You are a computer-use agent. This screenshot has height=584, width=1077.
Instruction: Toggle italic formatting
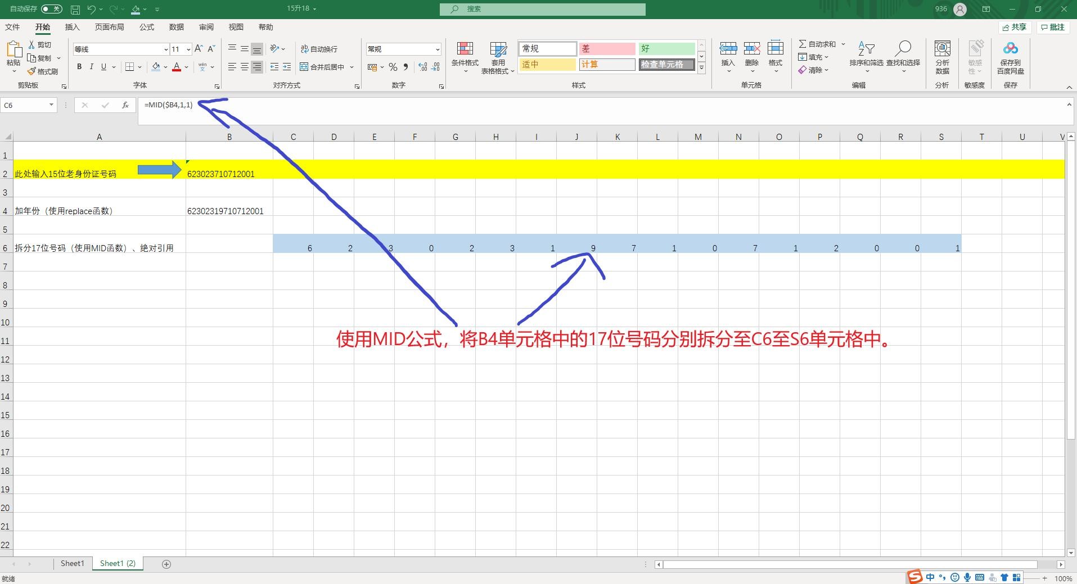(91, 67)
